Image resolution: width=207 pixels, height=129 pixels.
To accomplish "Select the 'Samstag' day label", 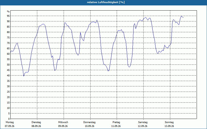I will coord(143,122).
